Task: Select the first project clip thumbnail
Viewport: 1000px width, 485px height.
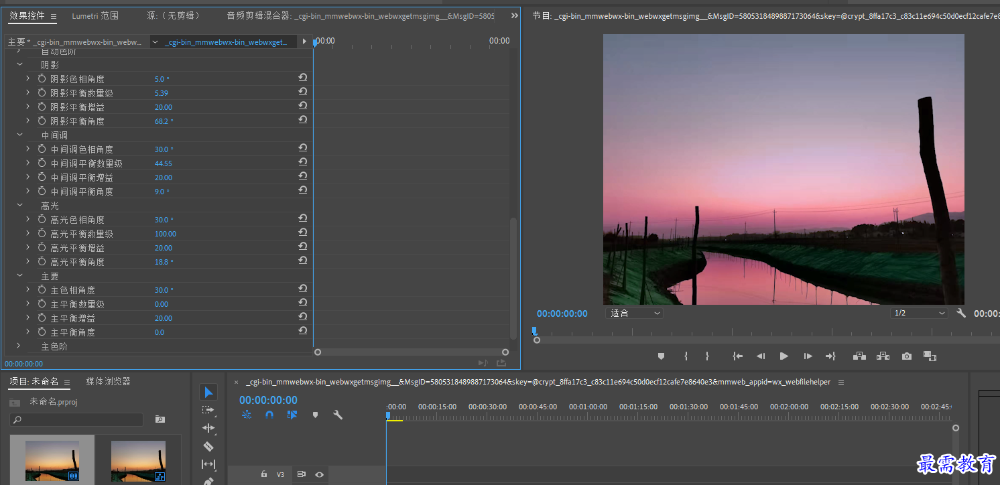Action: coord(52,460)
